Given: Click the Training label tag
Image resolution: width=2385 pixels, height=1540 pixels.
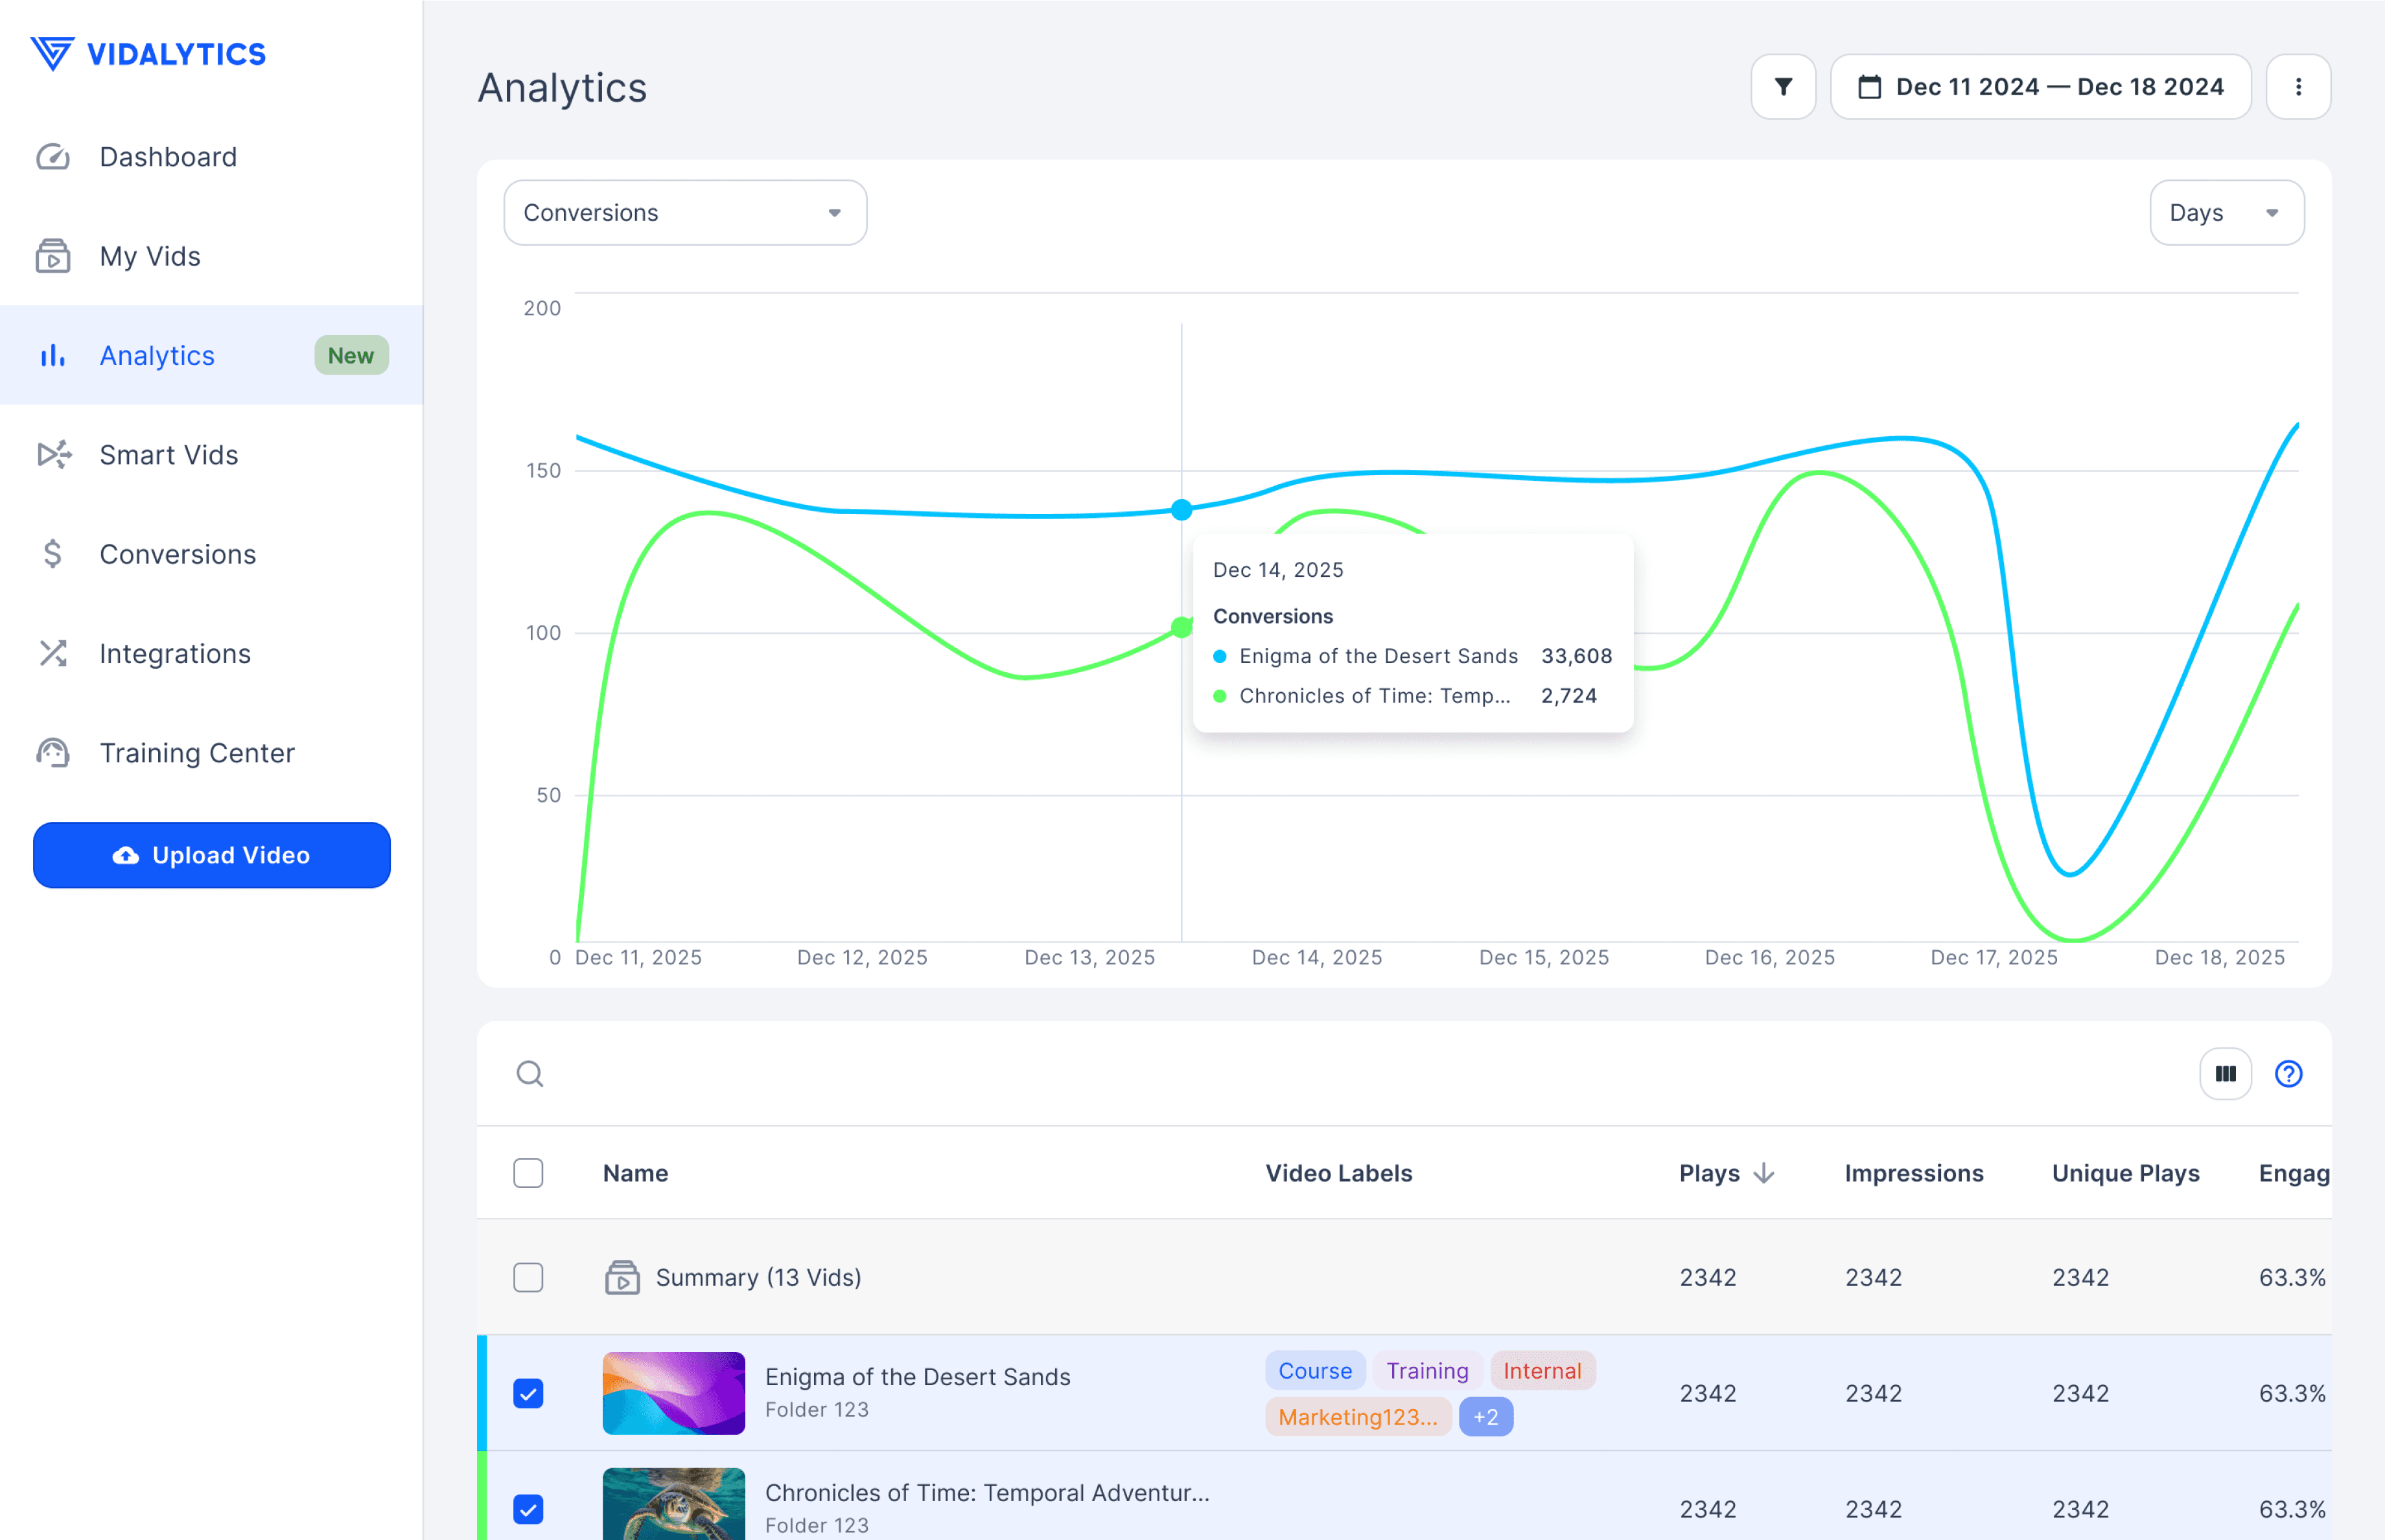Looking at the screenshot, I should [x=1427, y=1371].
